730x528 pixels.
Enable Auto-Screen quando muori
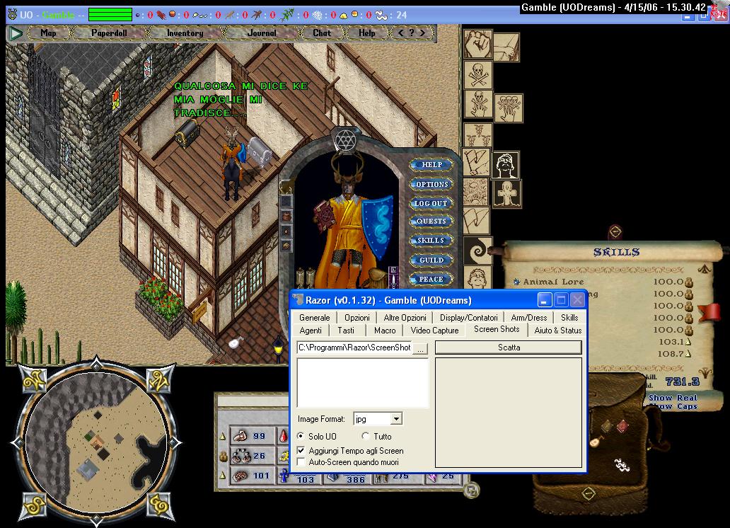tap(301, 462)
